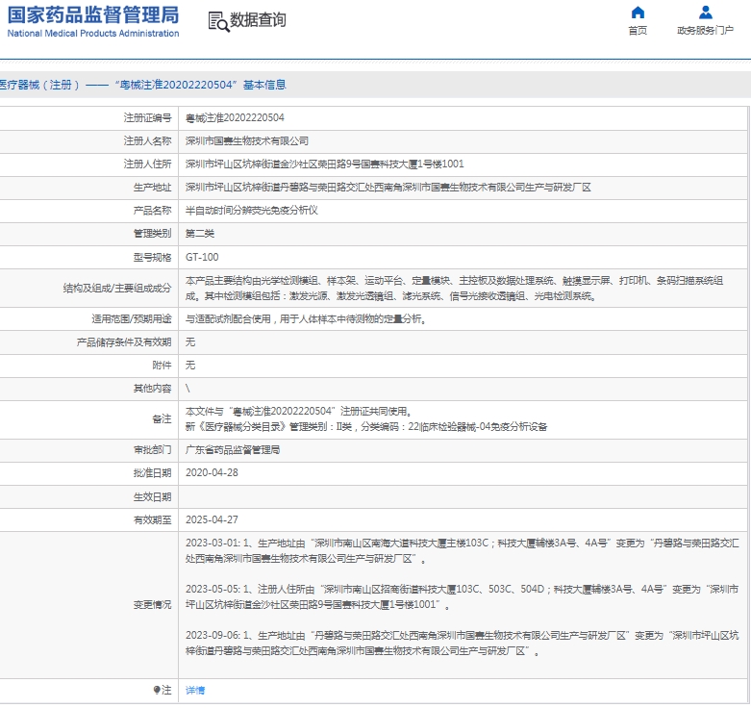The image size is (751, 708).
Task: Click the 无 value in 产品储存条件及有效期 row
Action: tap(190, 342)
